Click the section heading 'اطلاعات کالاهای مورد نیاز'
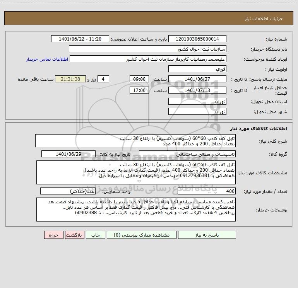The height and width of the screenshot is (288, 298). (x=259, y=129)
